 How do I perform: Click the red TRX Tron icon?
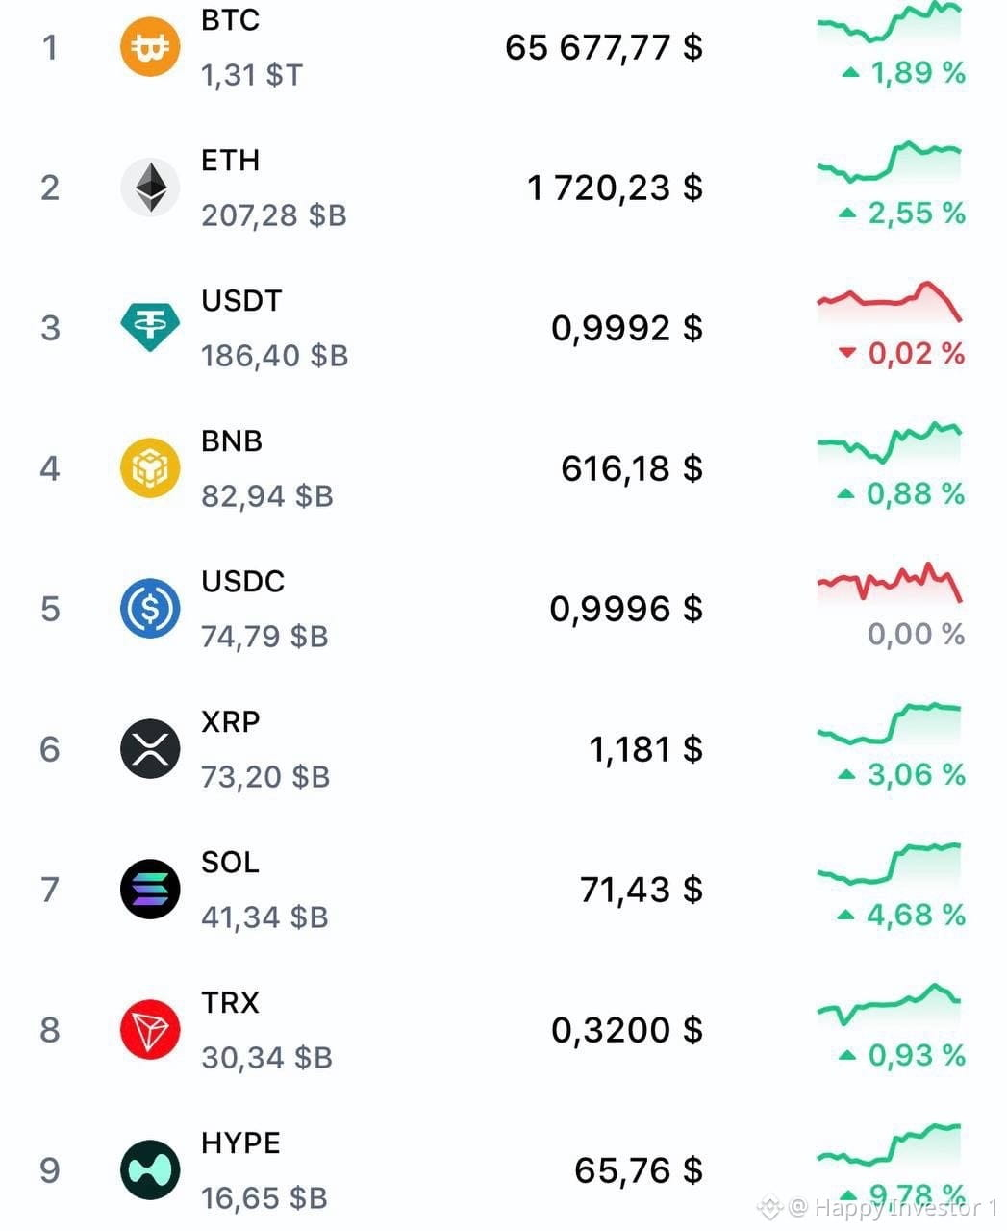(x=150, y=1030)
